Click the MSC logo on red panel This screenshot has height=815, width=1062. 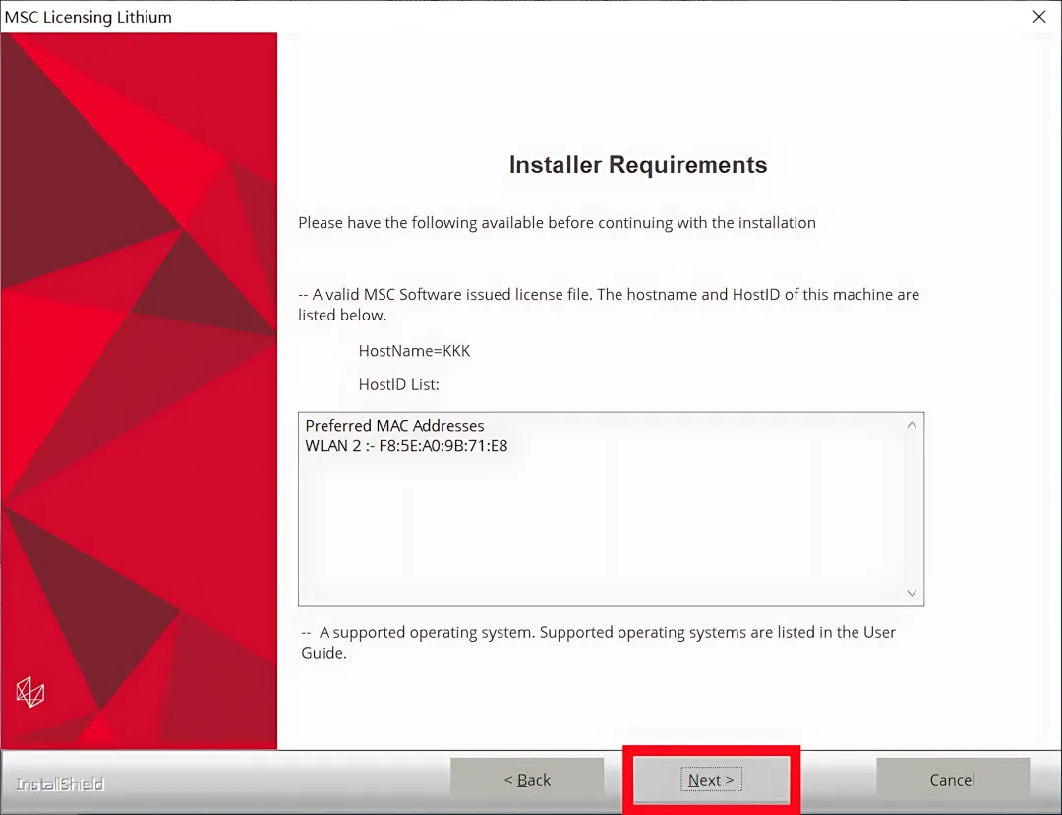pyautogui.click(x=29, y=692)
